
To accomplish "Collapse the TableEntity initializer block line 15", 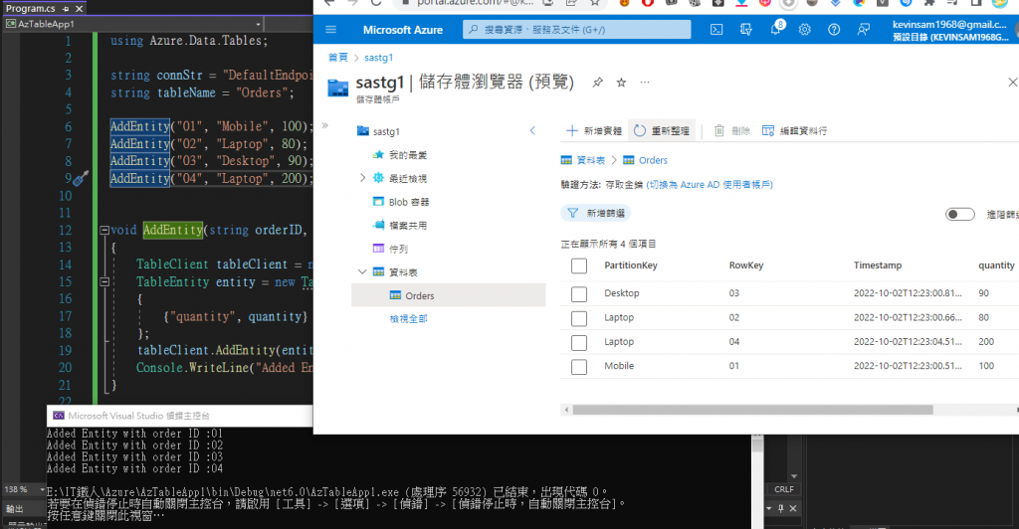I will pos(103,281).
